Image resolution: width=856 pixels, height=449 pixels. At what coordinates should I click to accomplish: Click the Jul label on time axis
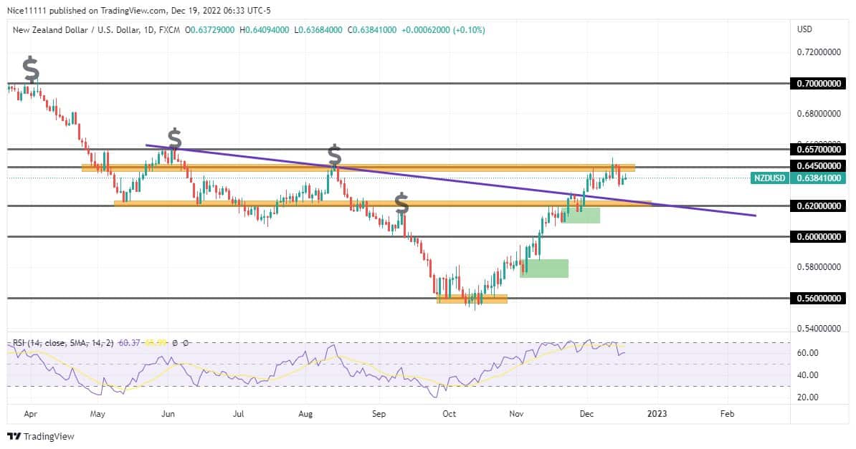click(238, 414)
